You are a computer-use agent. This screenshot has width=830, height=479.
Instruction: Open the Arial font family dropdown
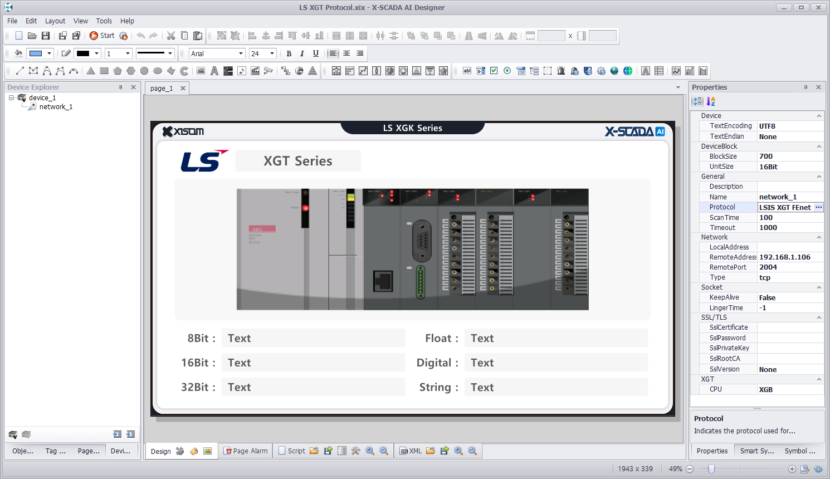pyautogui.click(x=241, y=53)
